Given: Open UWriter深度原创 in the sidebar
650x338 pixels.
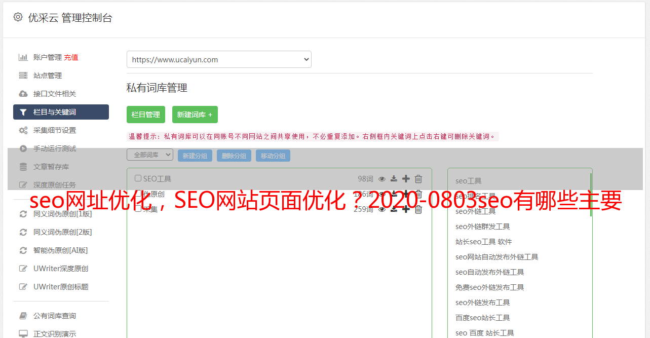Looking at the screenshot, I should (61, 269).
